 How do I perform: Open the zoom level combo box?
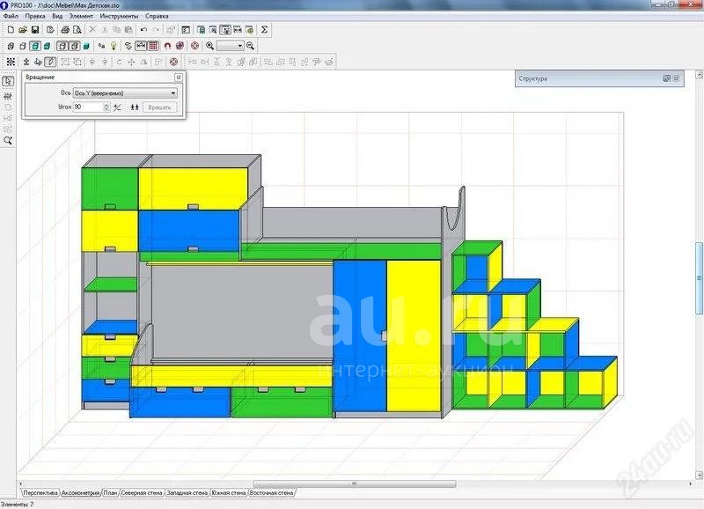tap(231, 46)
